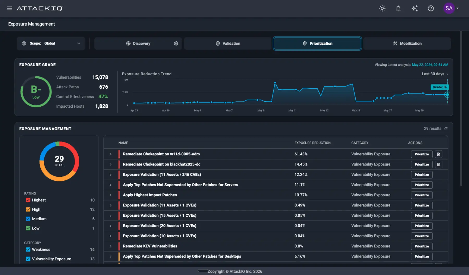Open Discovery settings gear icon
469x275 pixels.
pos(176,44)
